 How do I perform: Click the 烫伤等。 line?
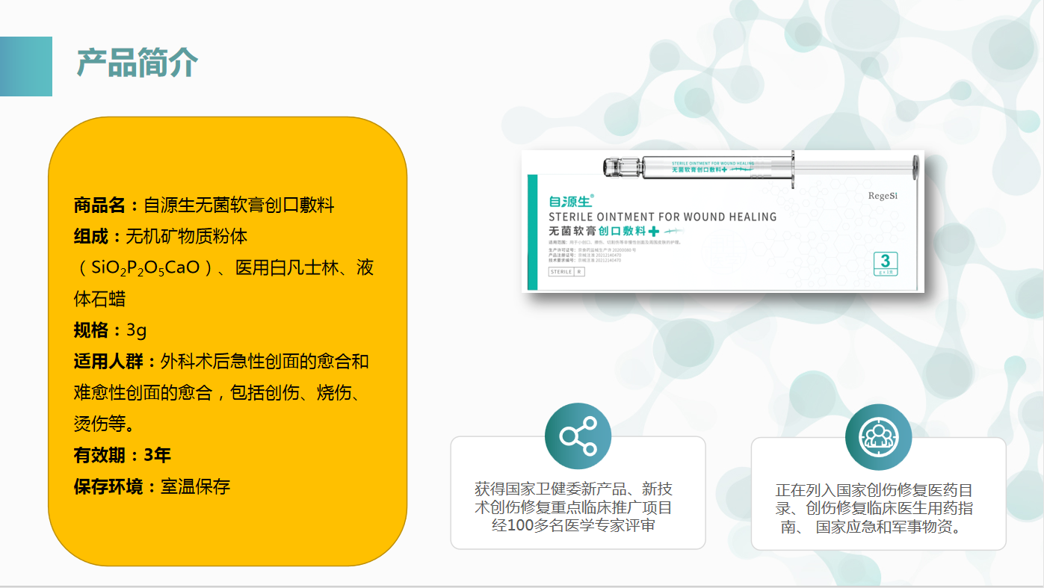tap(105, 424)
